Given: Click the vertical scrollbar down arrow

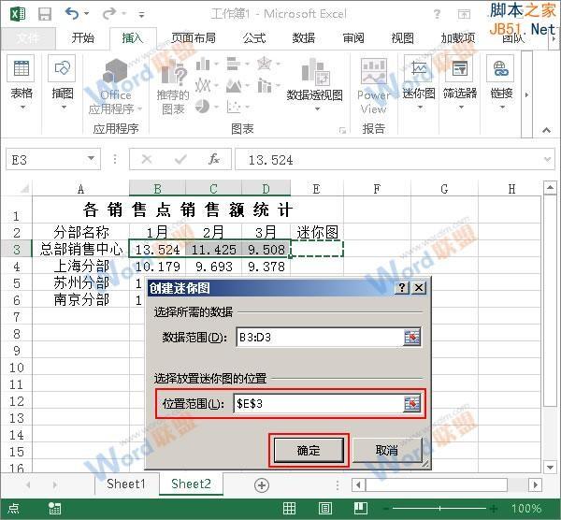Looking at the screenshot, I should click(550, 467).
